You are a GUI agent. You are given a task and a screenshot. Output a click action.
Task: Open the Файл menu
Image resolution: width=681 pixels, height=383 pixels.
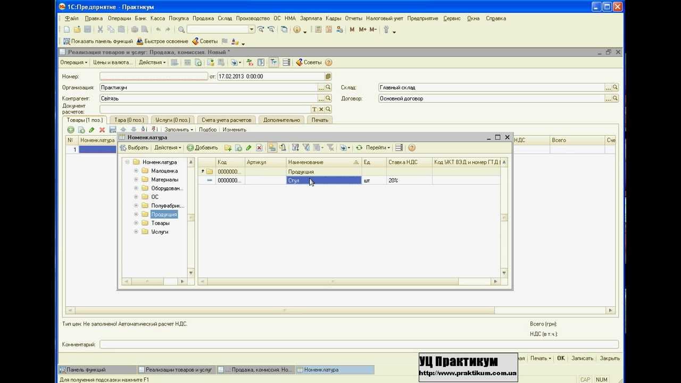(71, 18)
